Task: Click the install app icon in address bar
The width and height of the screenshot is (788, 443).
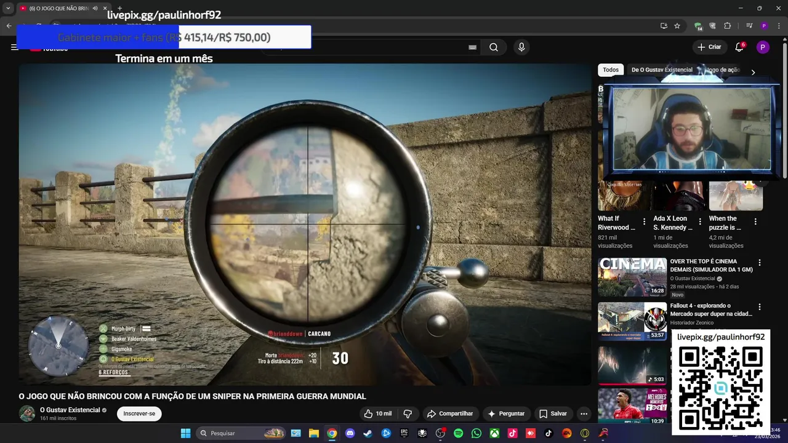Action: [x=664, y=26]
